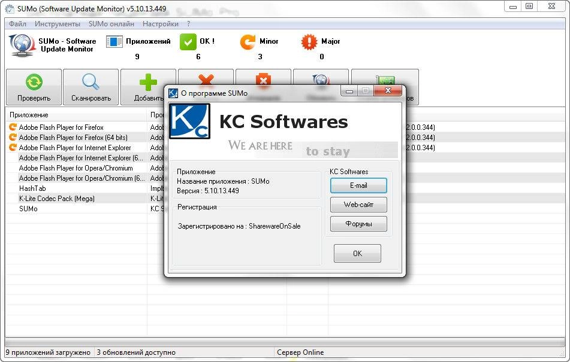The width and height of the screenshot is (570, 362).
Task: Click the Web-сайт button
Action: (x=358, y=205)
